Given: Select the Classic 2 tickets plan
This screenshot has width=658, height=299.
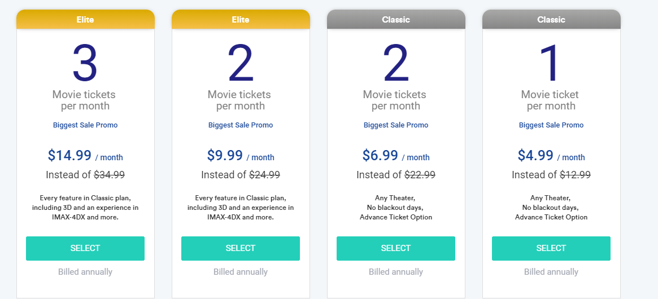Looking at the screenshot, I should point(396,248).
